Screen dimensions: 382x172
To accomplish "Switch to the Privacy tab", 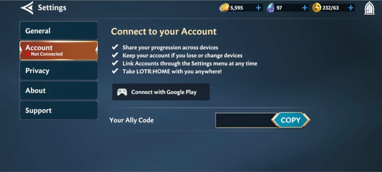I will [58, 70].
